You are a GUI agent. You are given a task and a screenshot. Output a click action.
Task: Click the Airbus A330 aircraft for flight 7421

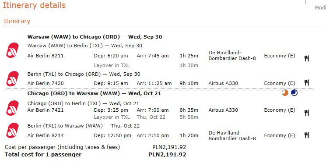point(223,110)
